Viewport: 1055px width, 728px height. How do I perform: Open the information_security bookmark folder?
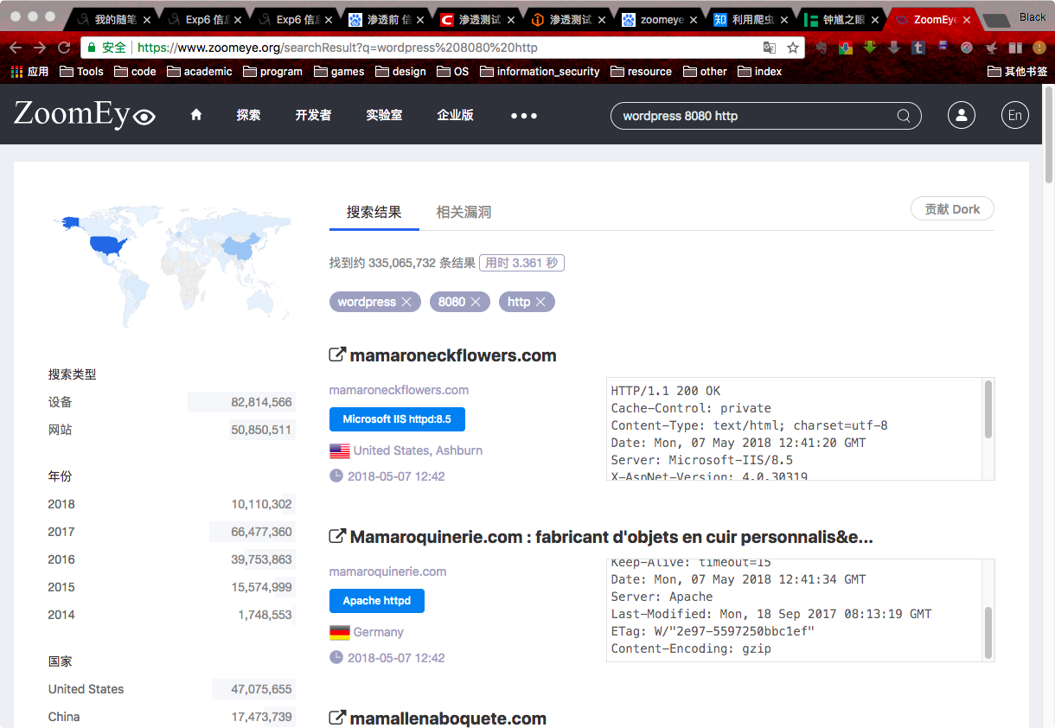[x=540, y=72]
